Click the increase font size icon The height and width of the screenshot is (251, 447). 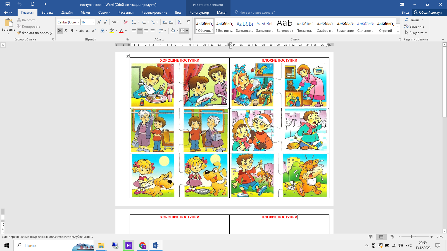click(x=99, y=22)
